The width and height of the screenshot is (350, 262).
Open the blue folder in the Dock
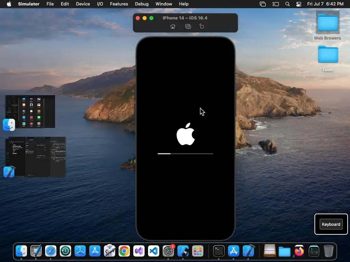[284, 251]
